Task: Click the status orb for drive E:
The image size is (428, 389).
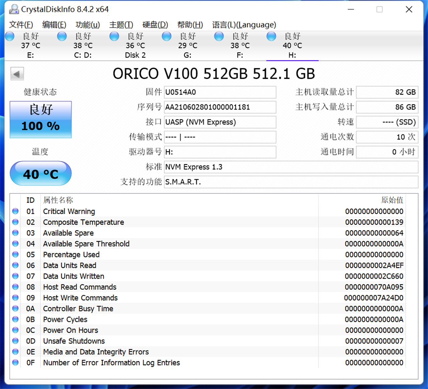Action: (10, 36)
